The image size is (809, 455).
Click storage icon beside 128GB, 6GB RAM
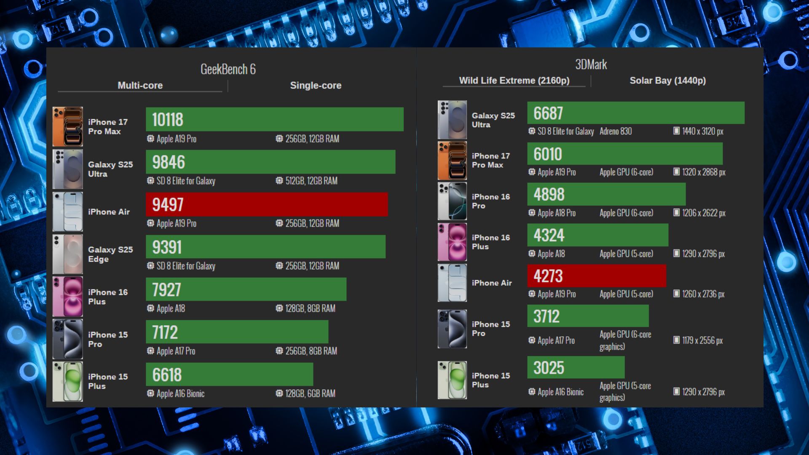click(279, 393)
